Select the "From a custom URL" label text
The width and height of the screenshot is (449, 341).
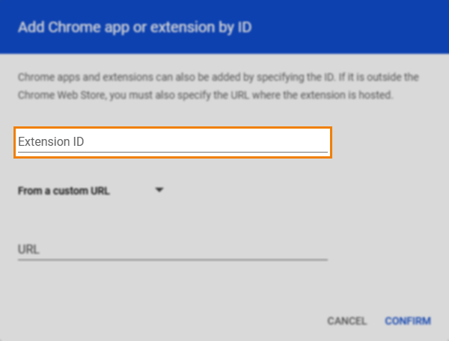[x=64, y=191]
